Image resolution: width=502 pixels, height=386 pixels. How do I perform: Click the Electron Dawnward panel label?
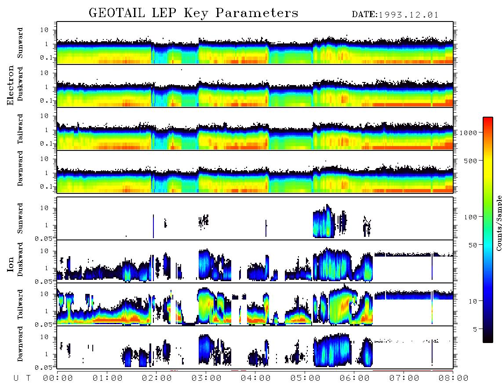[x=20, y=169]
